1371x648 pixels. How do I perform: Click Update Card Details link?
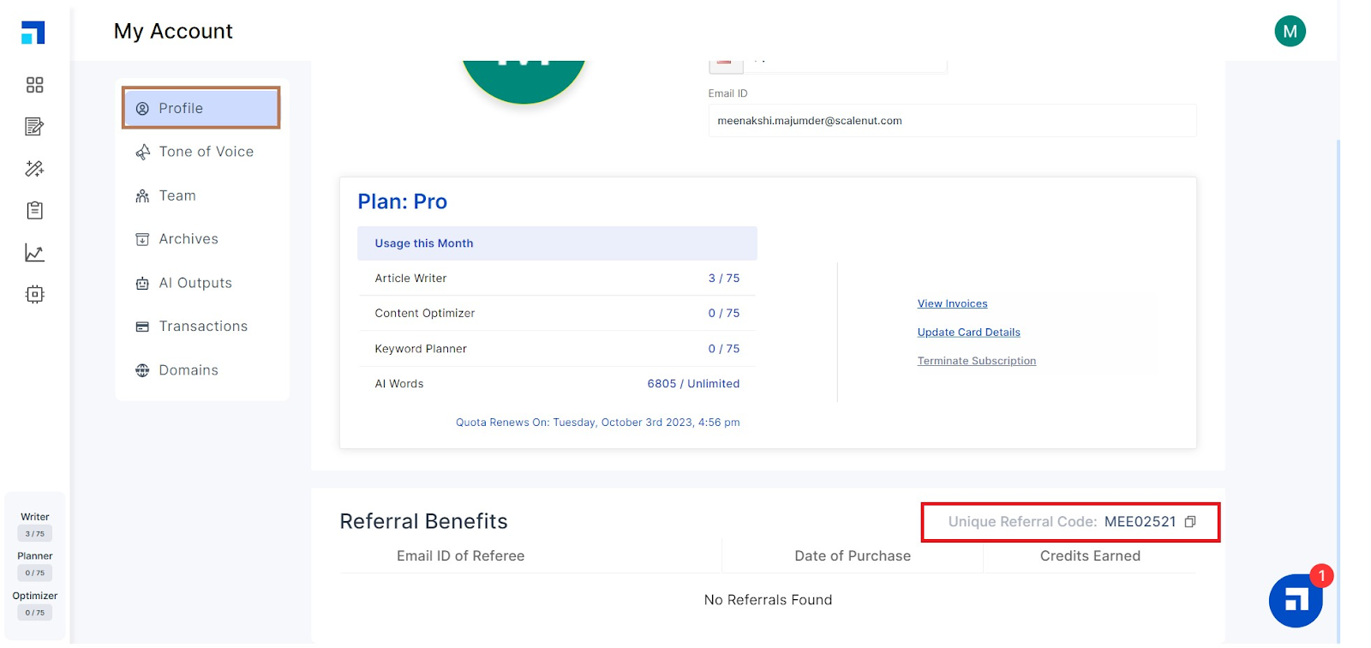tap(968, 333)
